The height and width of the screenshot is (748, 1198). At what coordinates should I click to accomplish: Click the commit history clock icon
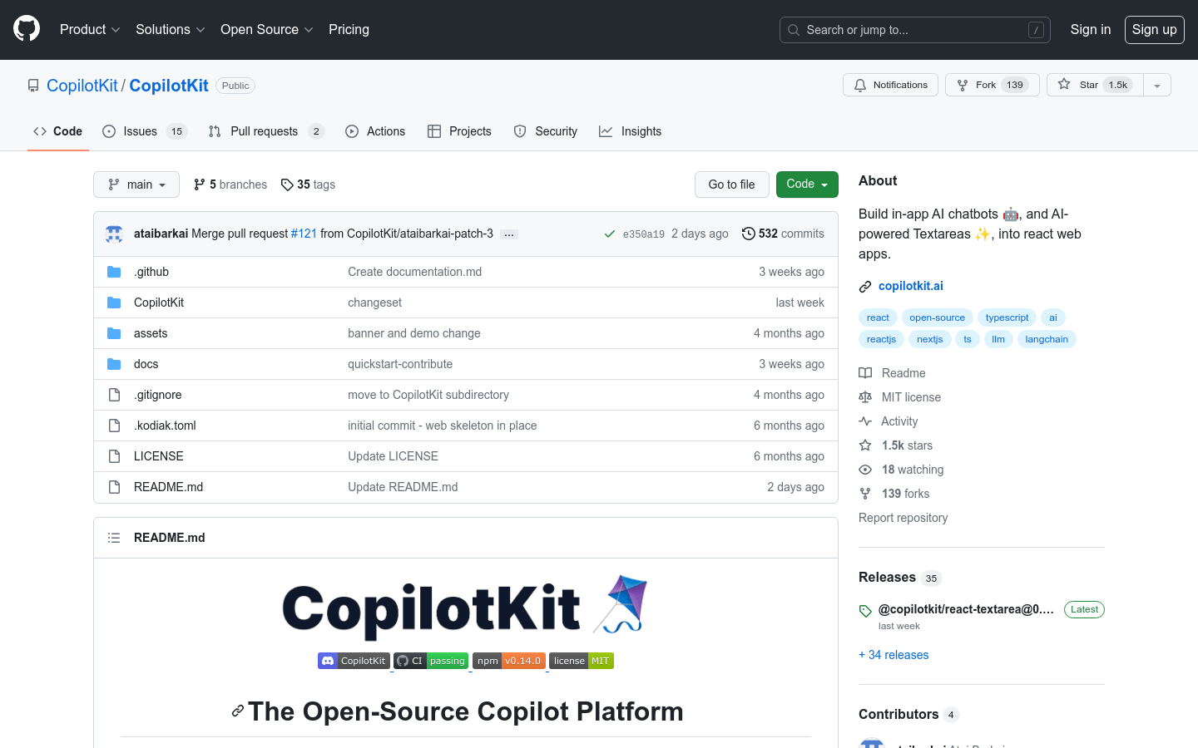pos(746,234)
